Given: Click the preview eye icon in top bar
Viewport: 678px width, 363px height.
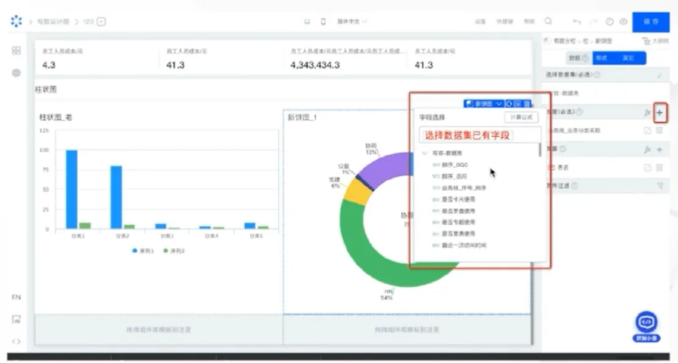Looking at the screenshot, I should (x=623, y=21).
